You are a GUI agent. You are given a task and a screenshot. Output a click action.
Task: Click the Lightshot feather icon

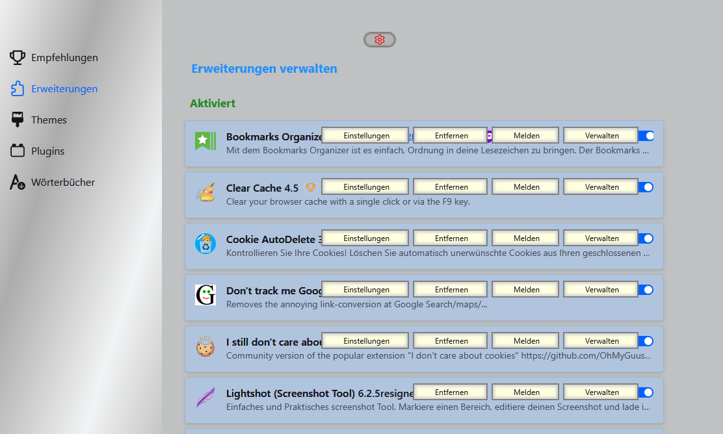(205, 398)
